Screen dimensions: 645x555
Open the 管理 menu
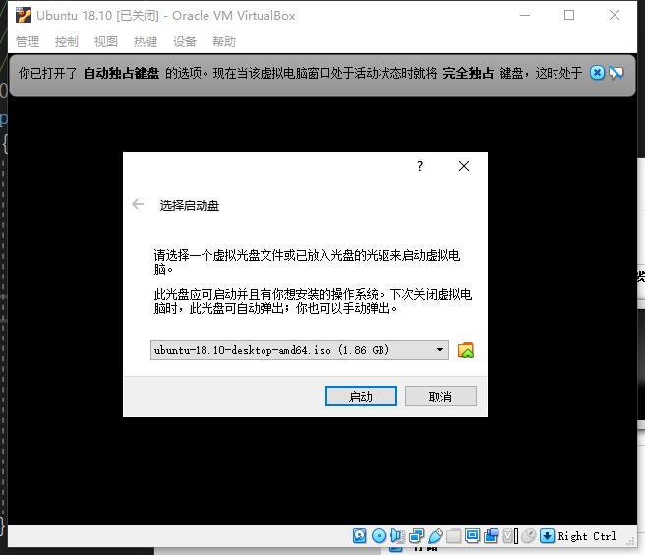tap(28, 41)
